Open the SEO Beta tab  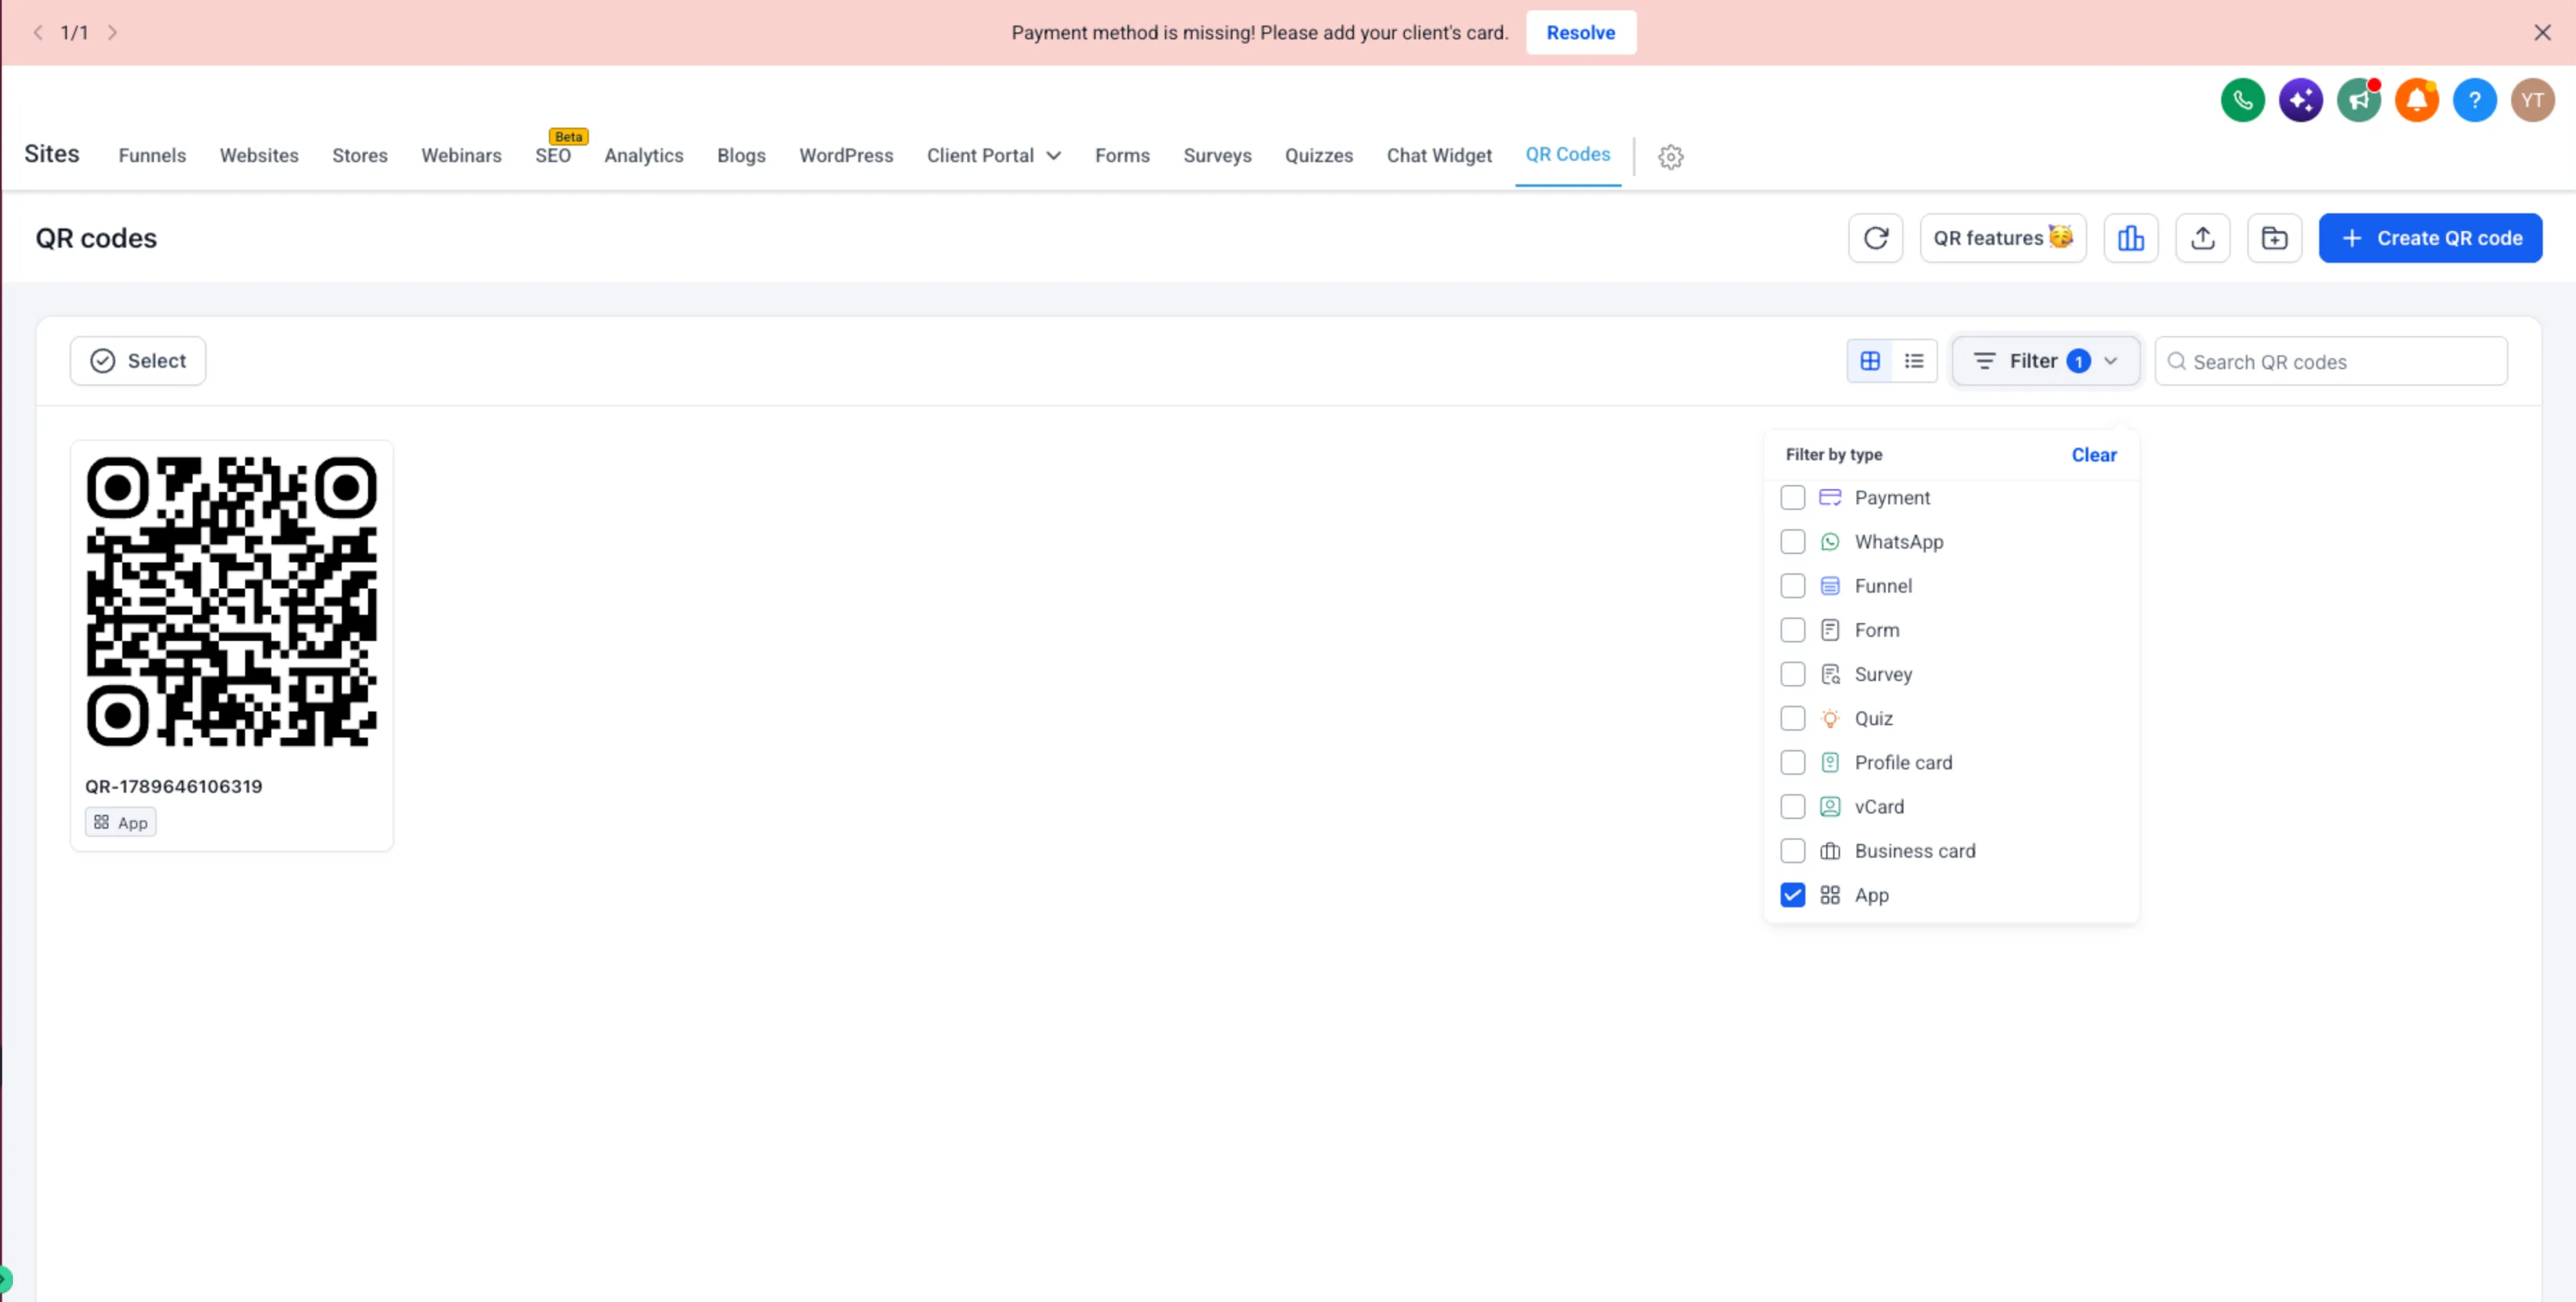point(553,156)
